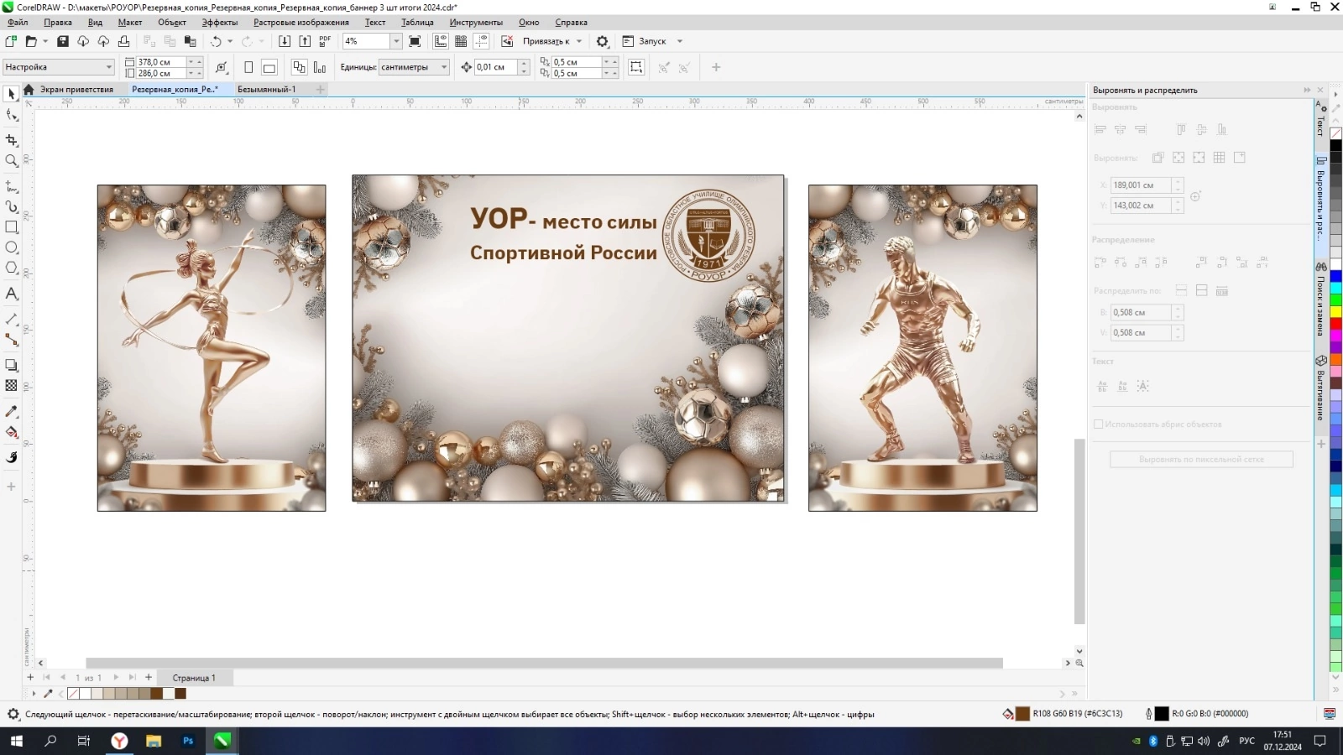
Task: Open the Файл menu
Action: click(x=18, y=23)
